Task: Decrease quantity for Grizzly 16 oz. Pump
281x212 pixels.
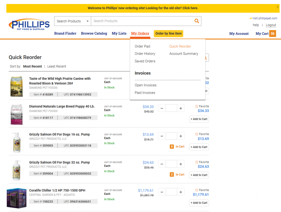Action: click(162, 136)
